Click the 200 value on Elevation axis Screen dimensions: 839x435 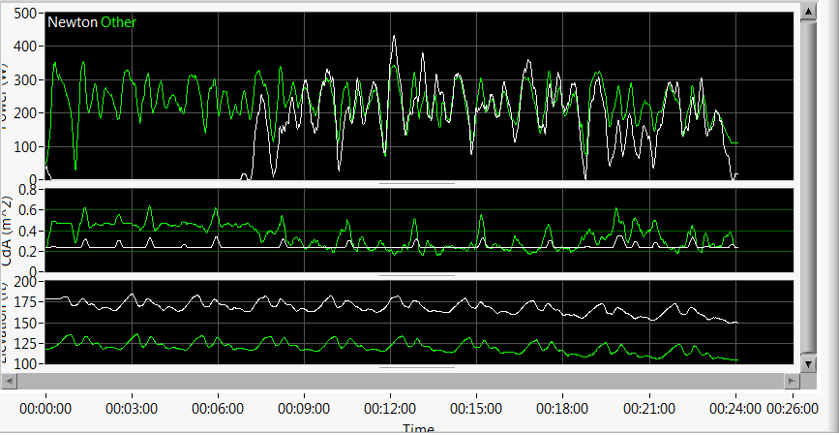coord(27,282)
